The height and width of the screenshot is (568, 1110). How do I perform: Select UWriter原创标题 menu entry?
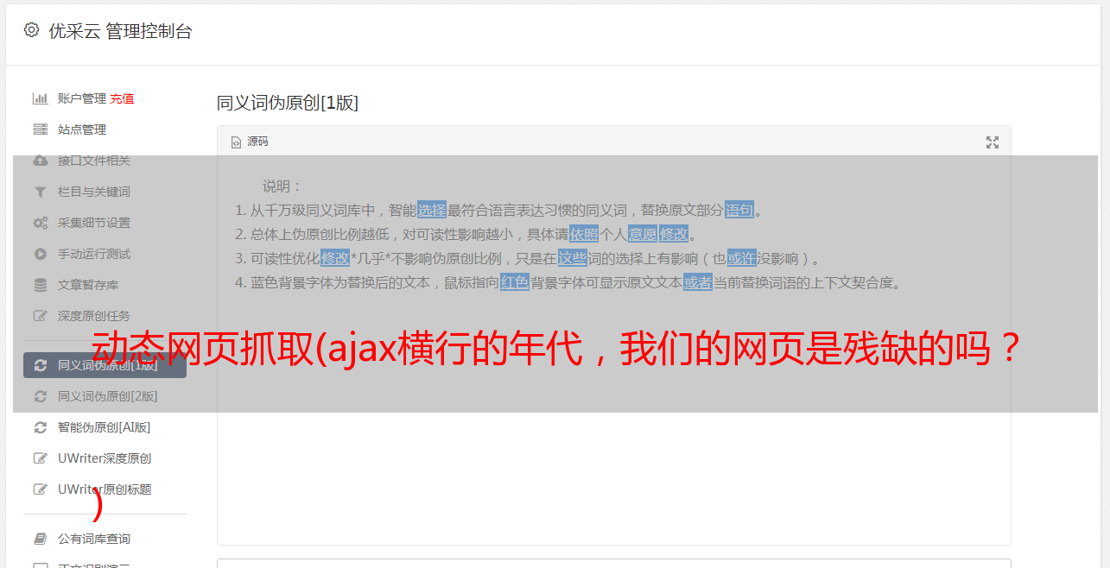coord(105,489)
